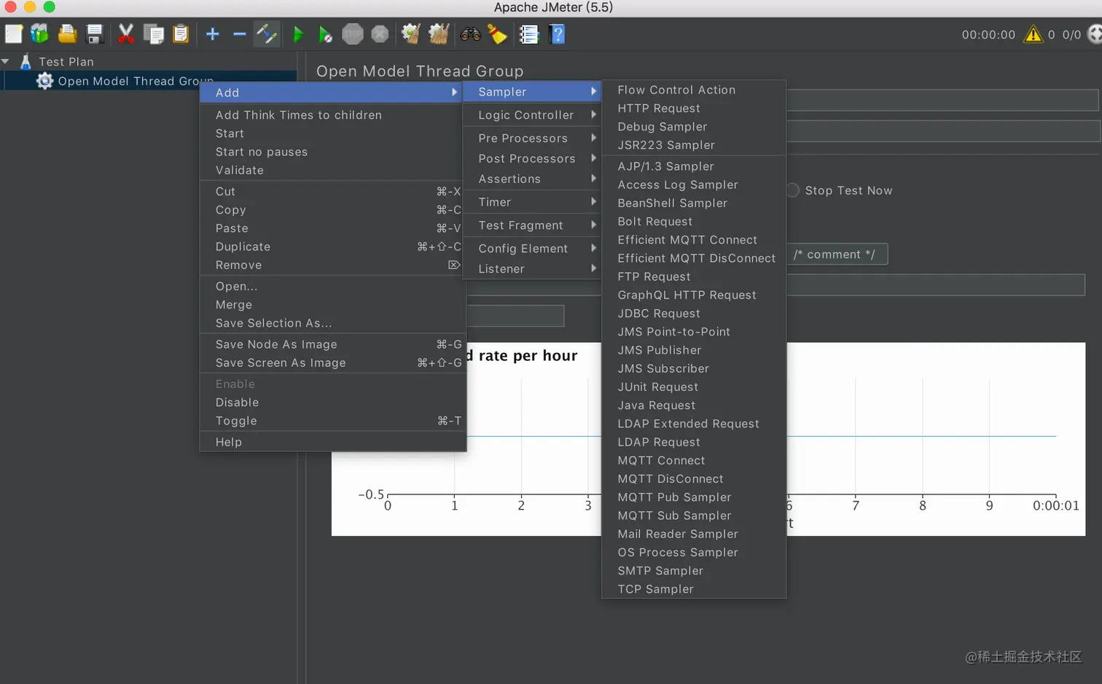This screenshot has height=684, width=1102.
Task: Click the Copy toolbar icon
Action: click(x=154, y=34)
